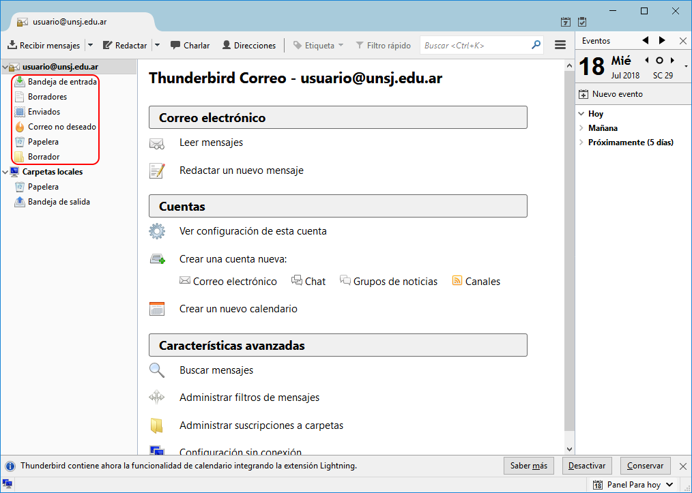Click the Canales RSS feed icon
692x493 pixels.
pos(457,280)
